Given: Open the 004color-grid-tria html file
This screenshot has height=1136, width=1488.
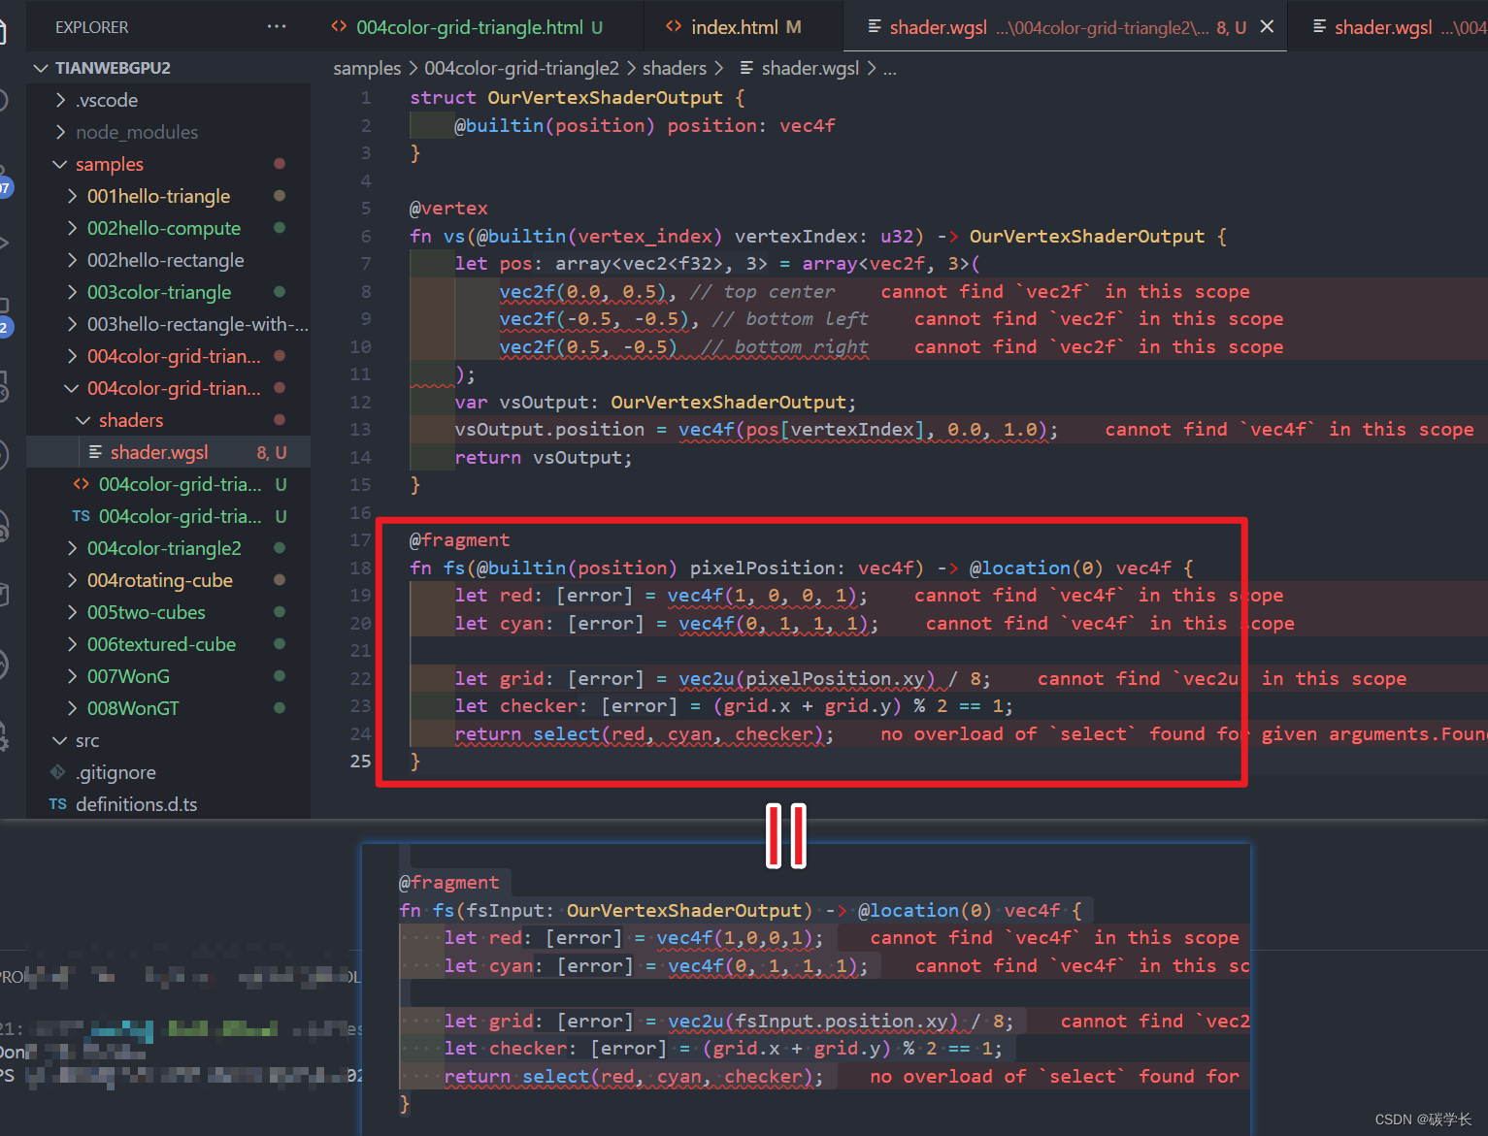Looking at the screenshot, I should [x=169, y=484].
